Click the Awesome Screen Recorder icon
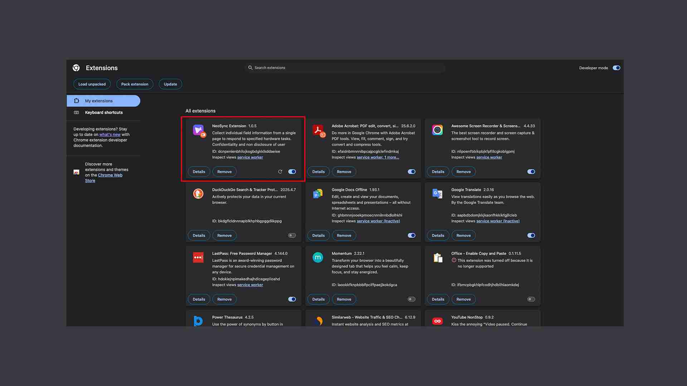 click(x=437, y=130)
